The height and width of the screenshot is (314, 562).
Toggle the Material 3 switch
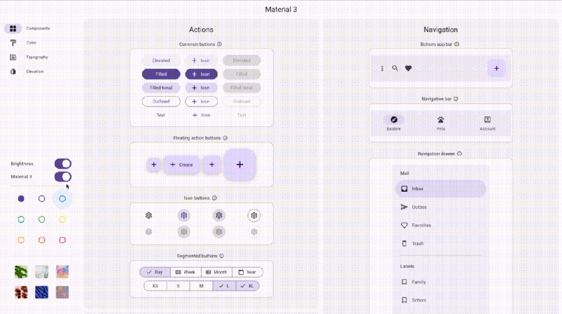pos(63,177)
